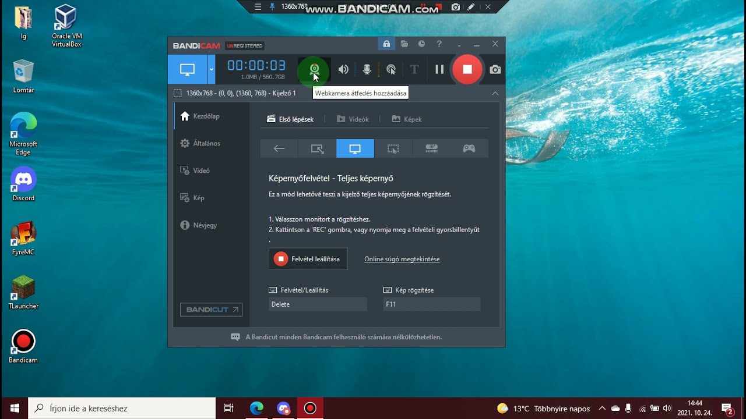
Task: Open the FyreMC desktop shortcut
Action: click(23, 239)
